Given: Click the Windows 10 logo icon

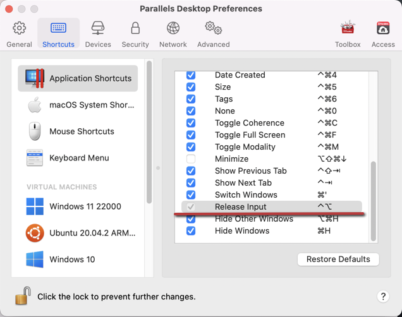Looking at the screenshot, I should 35,260.
